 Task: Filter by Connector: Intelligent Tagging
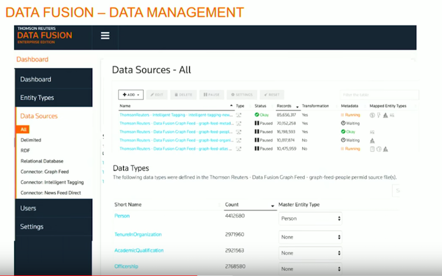pos(52,182)
